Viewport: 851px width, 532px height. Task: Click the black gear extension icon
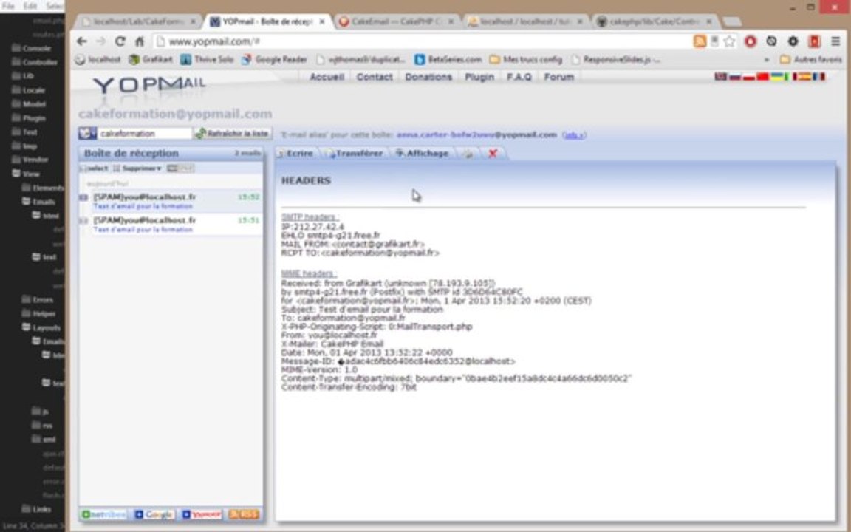click(x=793, y=41)
